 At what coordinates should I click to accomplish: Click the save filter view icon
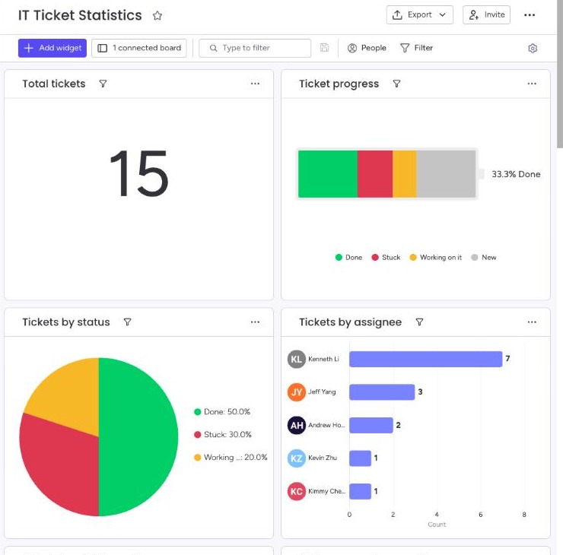(324, 48)
